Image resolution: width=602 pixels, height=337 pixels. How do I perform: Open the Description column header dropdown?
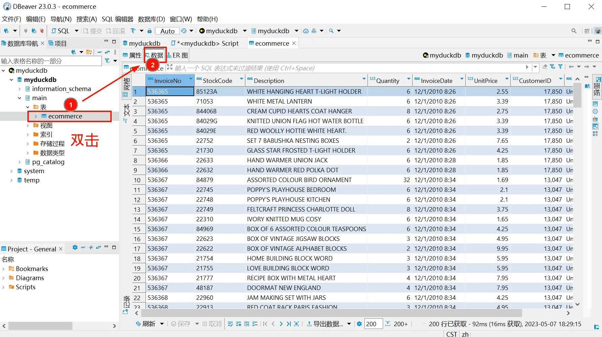tap(364, 79)
